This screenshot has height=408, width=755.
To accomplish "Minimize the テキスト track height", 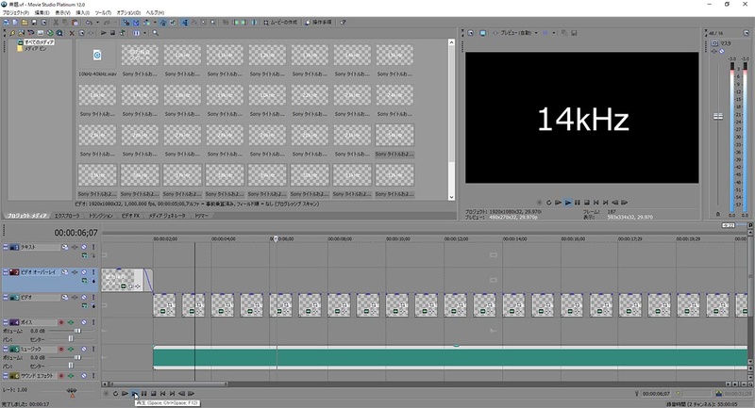I will pos(6,247).
